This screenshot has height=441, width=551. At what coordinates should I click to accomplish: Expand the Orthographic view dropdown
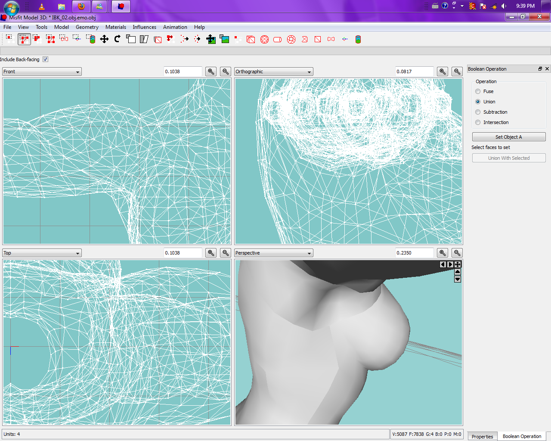tap(273, 72)
